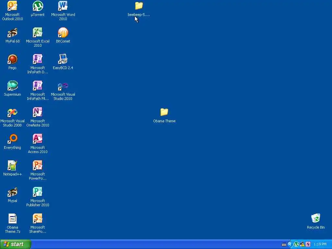This screenshot has width=332, height=249.
Task: Click the µTorrent tray icon
Action: click(x=296, y=244)
